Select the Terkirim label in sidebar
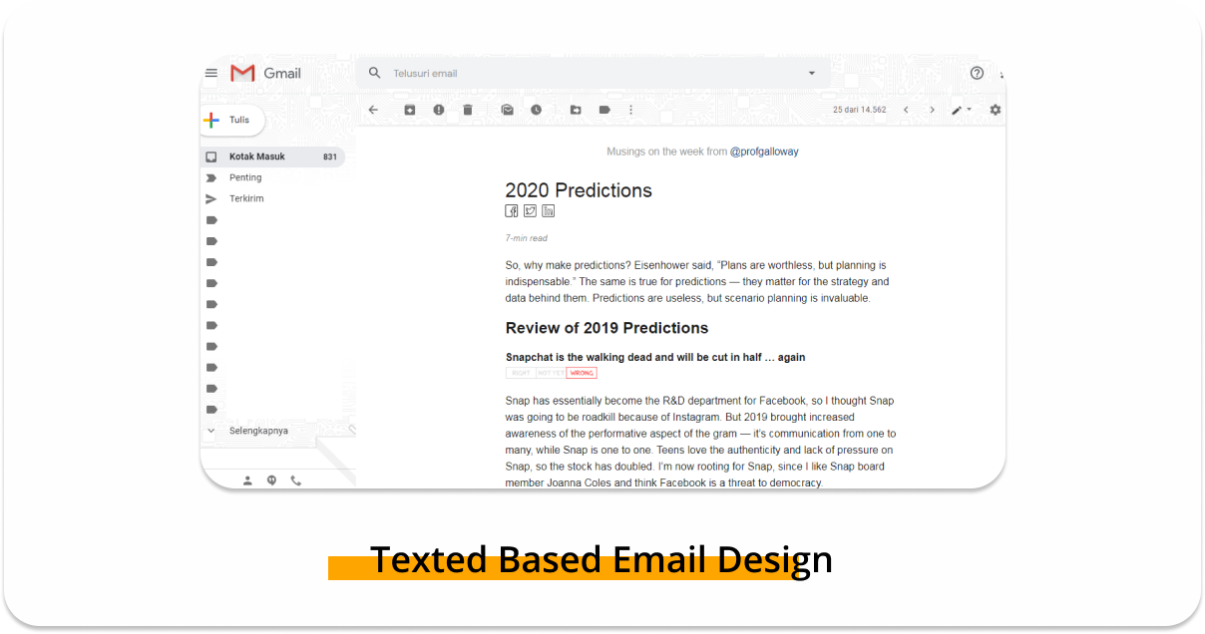The image size is (1205, 634). [247, 198]
